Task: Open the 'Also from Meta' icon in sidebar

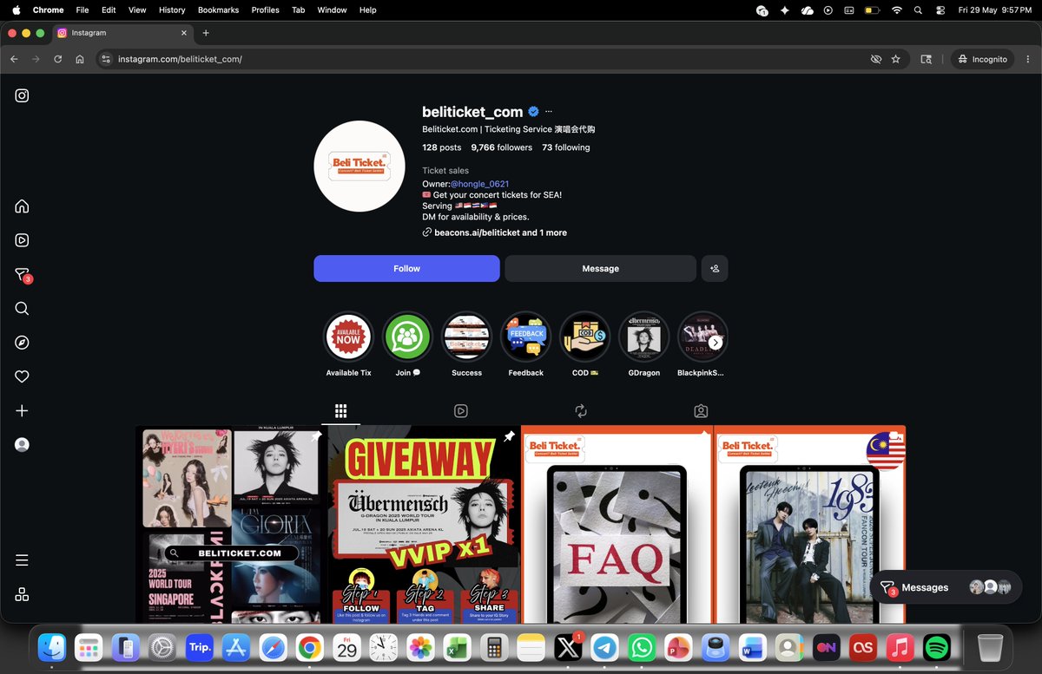Action: tap(23, 594)
